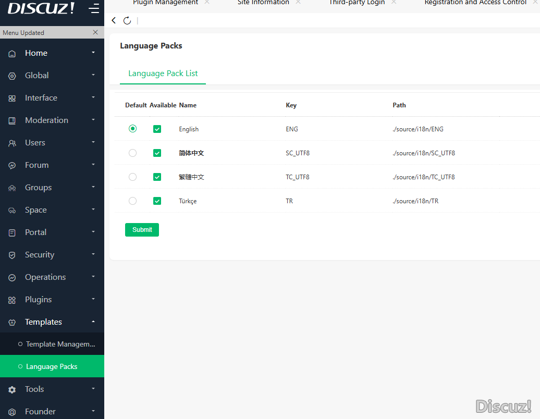Click the Plugins sidebar icon

coord(12,300)
